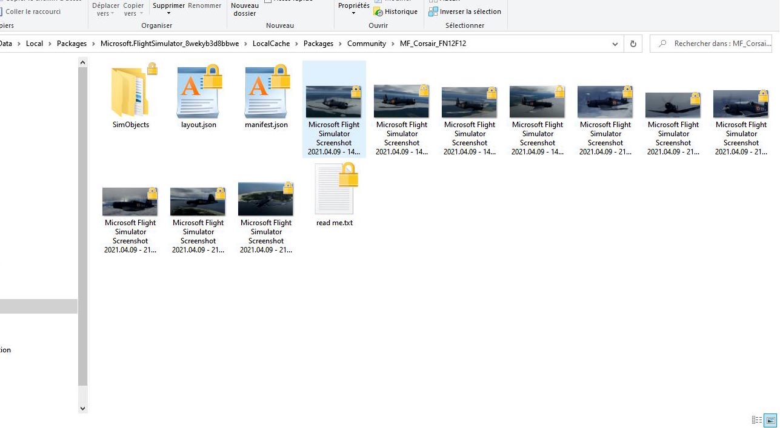
Task: Click the navigation pane scrollbar up arrow
Action: click(83, 62)
